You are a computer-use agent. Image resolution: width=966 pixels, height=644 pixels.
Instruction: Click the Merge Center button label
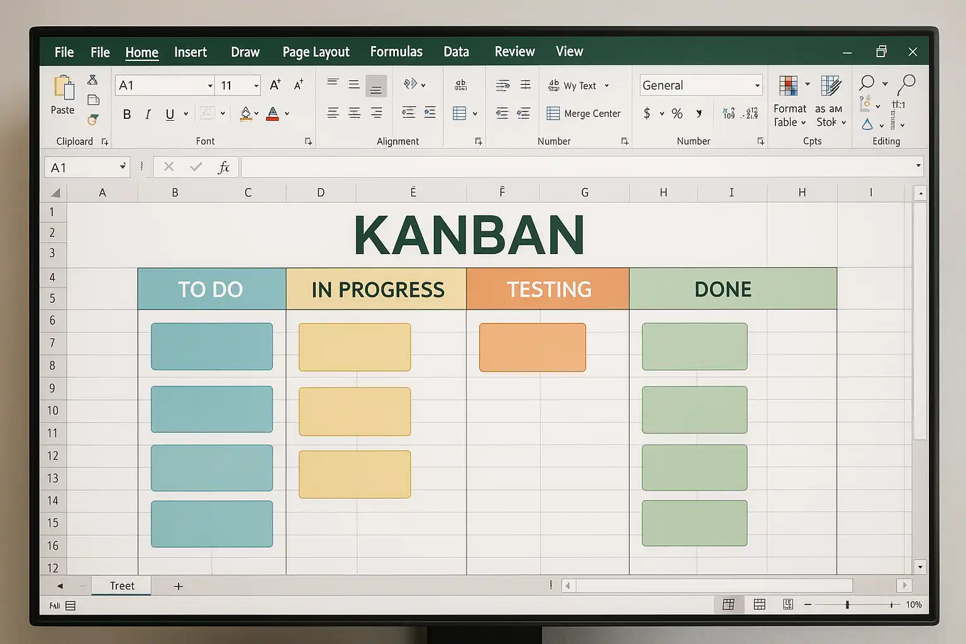coord(592,114)
